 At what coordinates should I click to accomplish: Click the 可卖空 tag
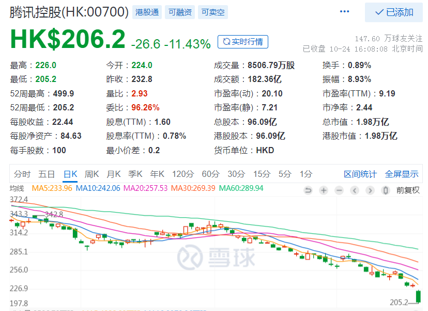click(x=213, y=12)
